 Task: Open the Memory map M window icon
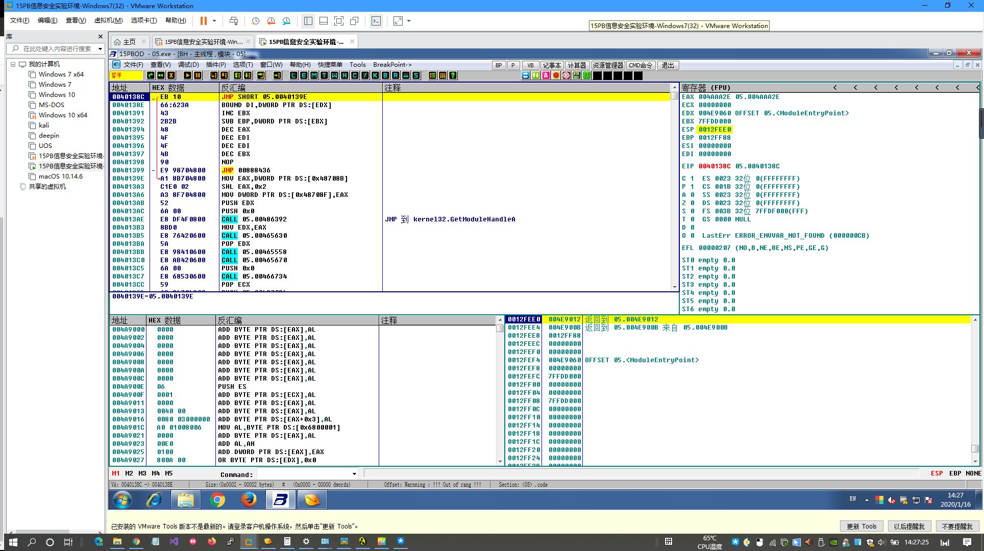pos(314,76)
